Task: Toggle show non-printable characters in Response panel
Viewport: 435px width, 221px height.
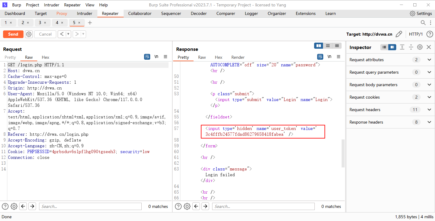Action: click(x=329, y=57)
